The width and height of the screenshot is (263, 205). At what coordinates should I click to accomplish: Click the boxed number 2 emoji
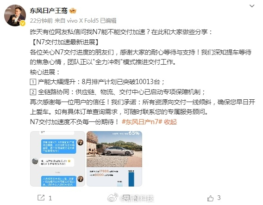(x=33, y=92)
